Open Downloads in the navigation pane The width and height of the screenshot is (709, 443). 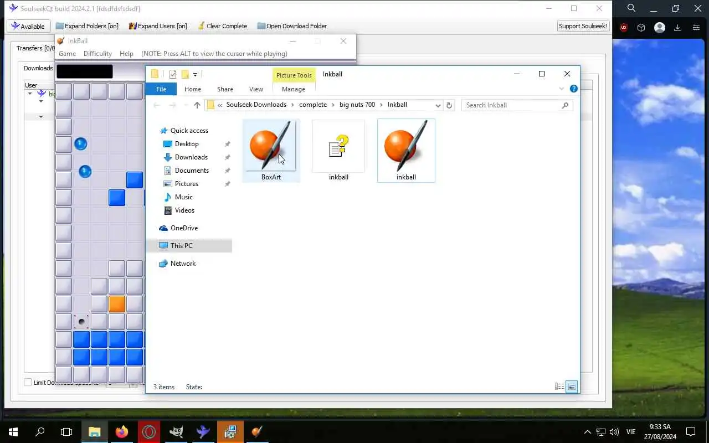tap(191, 157)
